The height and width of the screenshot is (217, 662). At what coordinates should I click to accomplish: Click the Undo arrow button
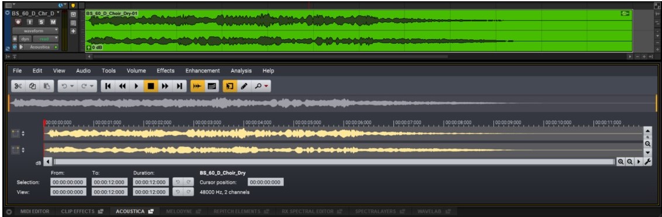(x=64, y=86)
